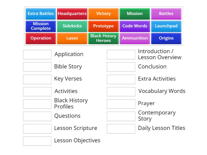
Task: Select the Headquarters tile
Action: (x=72, y=14)
